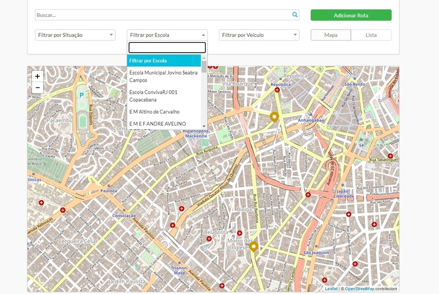This screenshot has height=294, width=439.
Task: Select Escola Municipal Jovino Seabra Campos option
Action: pos(164,76)
